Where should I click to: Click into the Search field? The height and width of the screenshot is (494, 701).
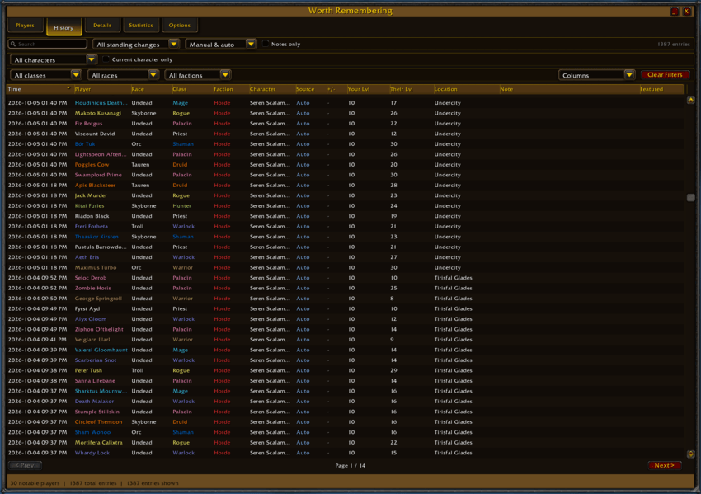point(48,45)
